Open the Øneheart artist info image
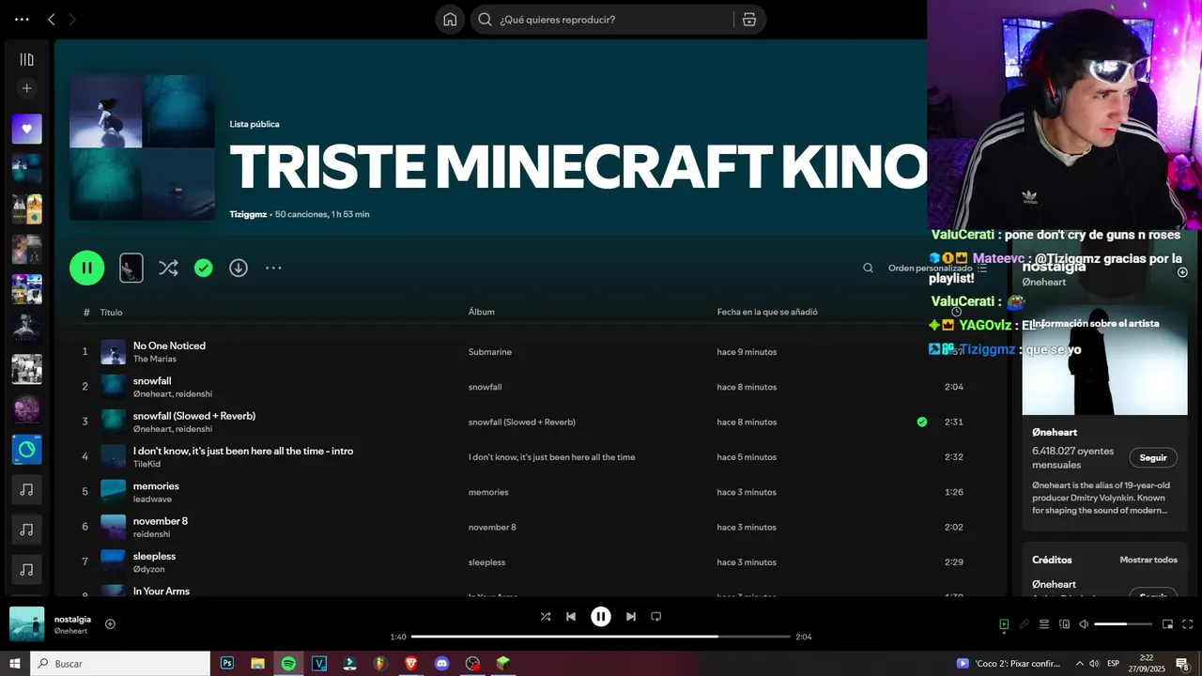 [x=1104, y=360]
